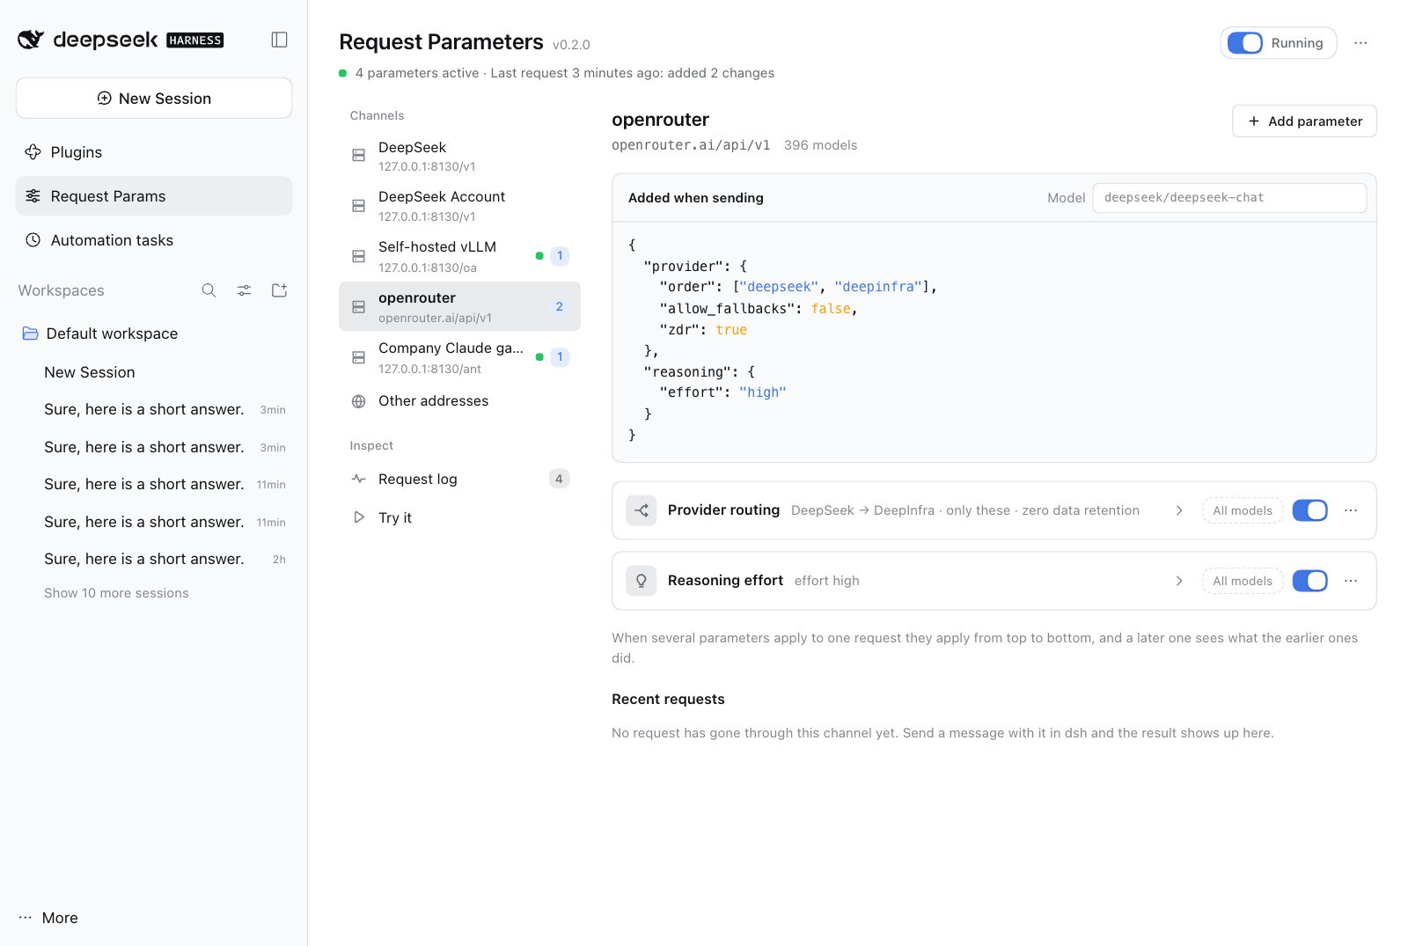Toggle the Running switch off
This screenshot has width=1408, height=946.
1245,43
